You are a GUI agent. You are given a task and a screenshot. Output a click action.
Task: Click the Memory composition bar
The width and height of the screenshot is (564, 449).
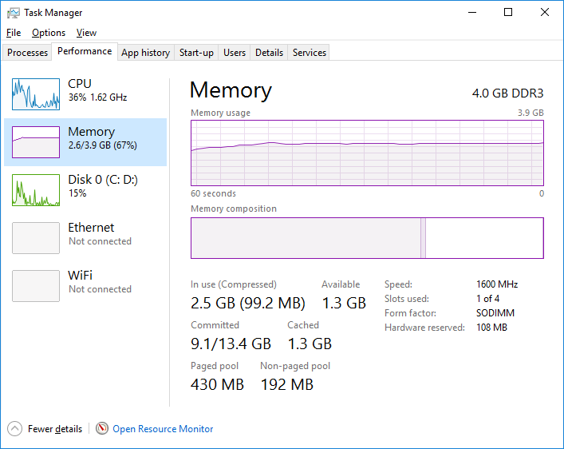367,238
